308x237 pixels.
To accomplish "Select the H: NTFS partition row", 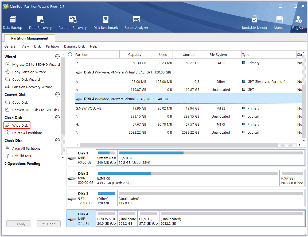I will point(188,125).
